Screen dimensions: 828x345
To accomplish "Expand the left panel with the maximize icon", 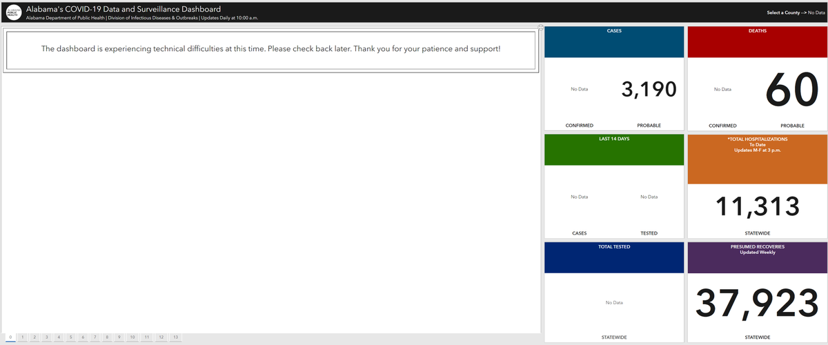I will (541, 28).
